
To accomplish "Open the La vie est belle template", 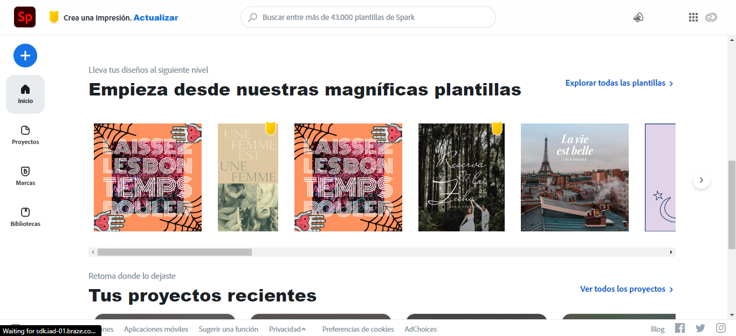I will coord(575,177).
